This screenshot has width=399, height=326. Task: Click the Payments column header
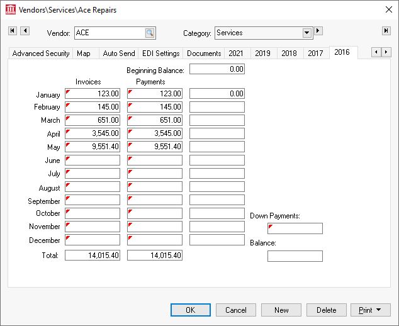coord(150,82)
